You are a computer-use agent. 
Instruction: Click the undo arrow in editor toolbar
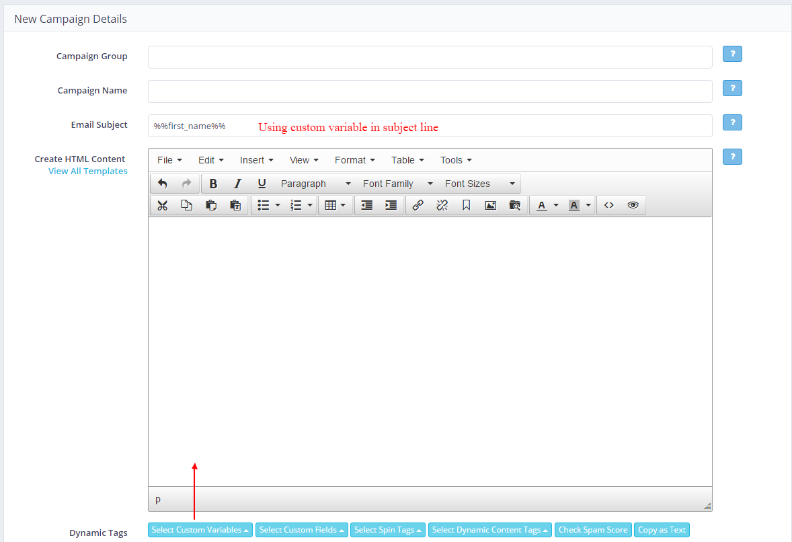click(162, 184)
